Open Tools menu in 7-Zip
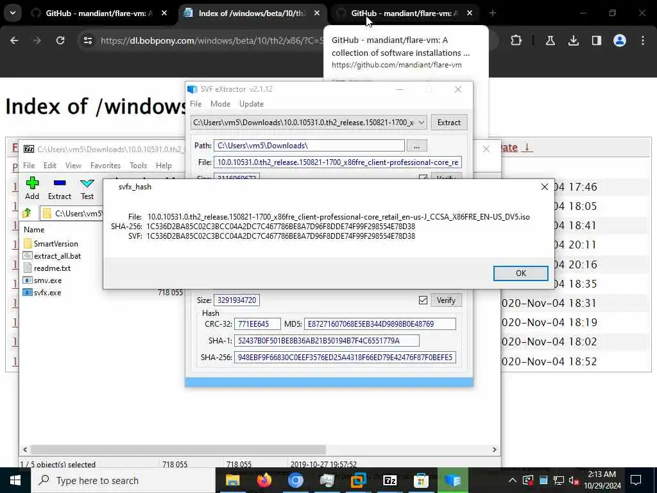The image size is (657, 493). 139,166
